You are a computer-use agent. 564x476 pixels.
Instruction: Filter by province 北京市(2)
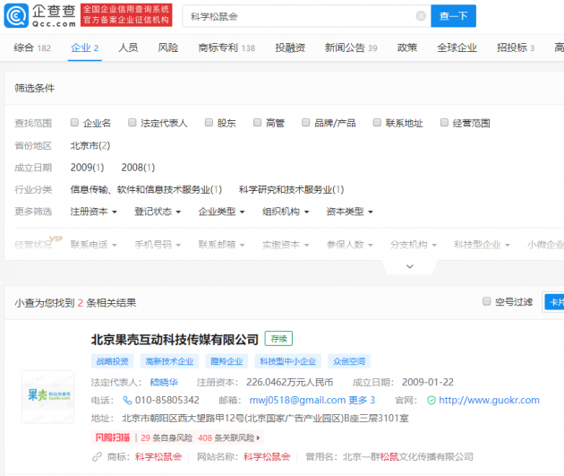[x=90, y=145]
